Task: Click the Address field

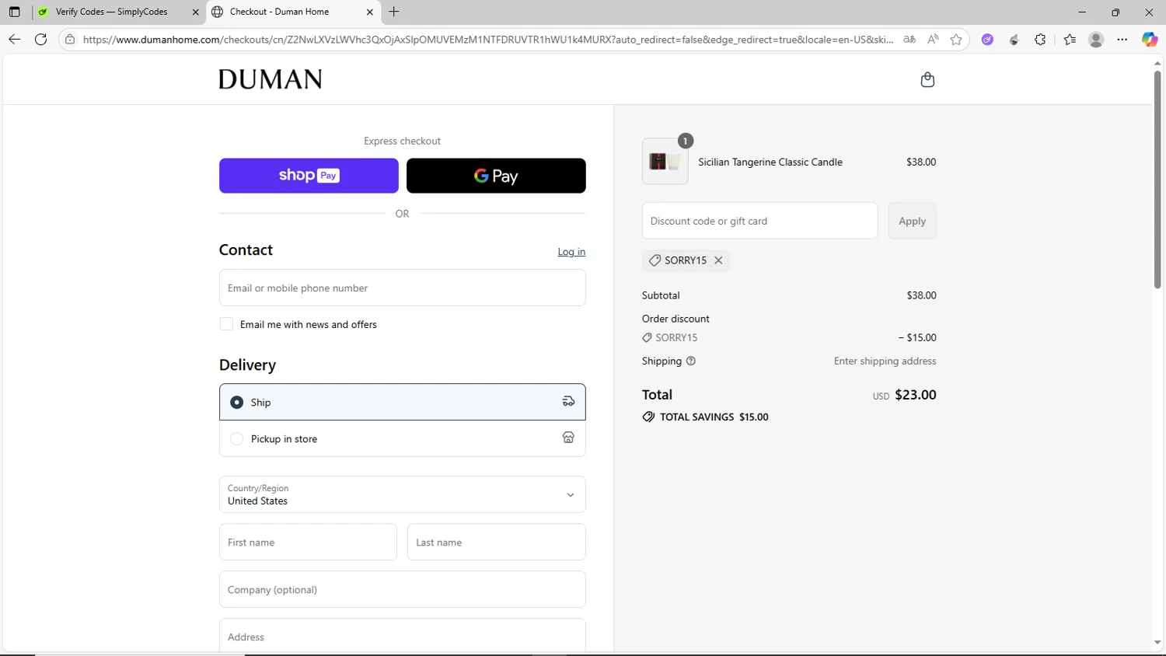Action: 403,636
